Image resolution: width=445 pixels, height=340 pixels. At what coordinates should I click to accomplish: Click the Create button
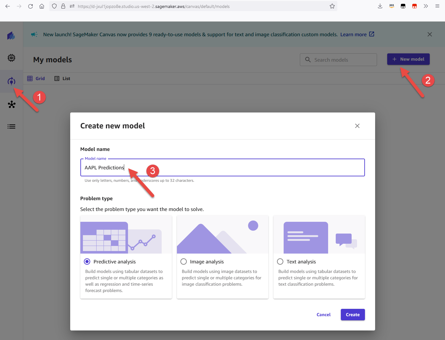point(353,315)
